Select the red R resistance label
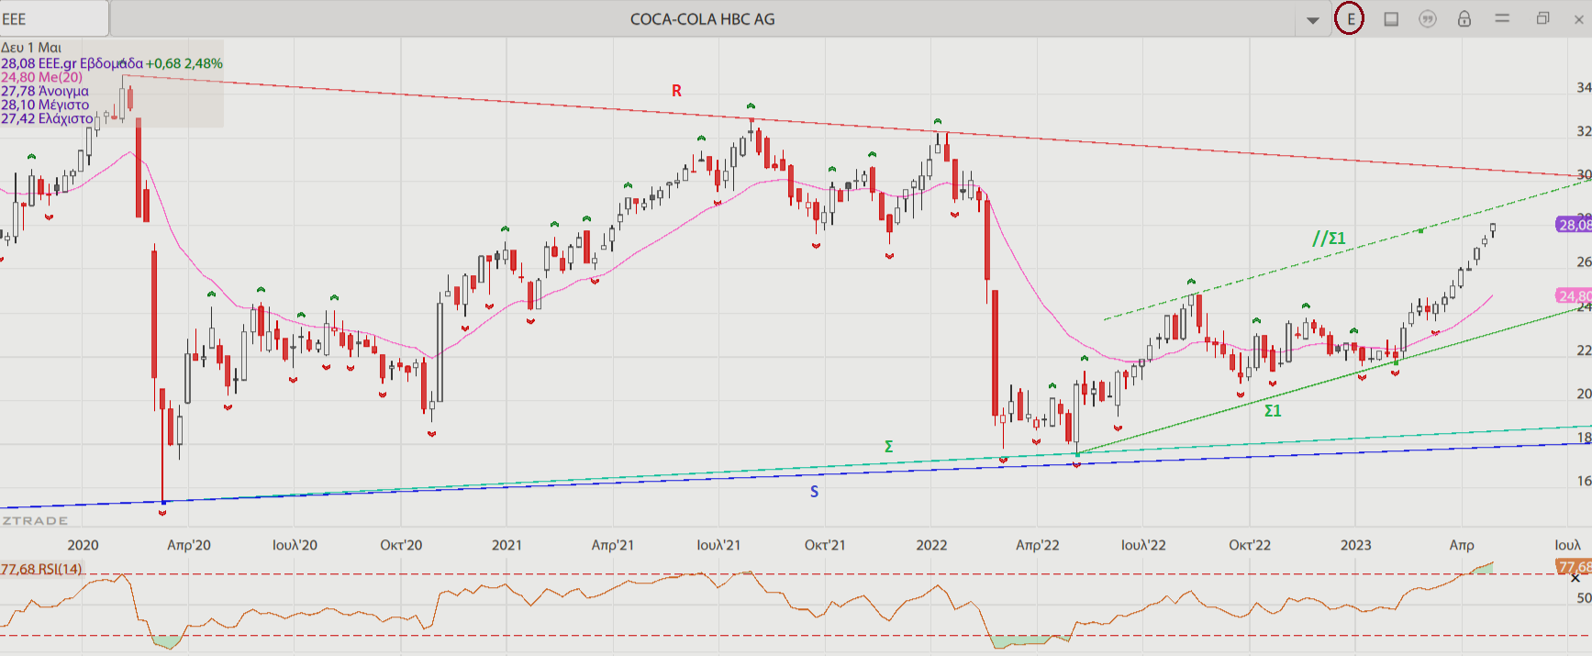 [x=676, y=91]
